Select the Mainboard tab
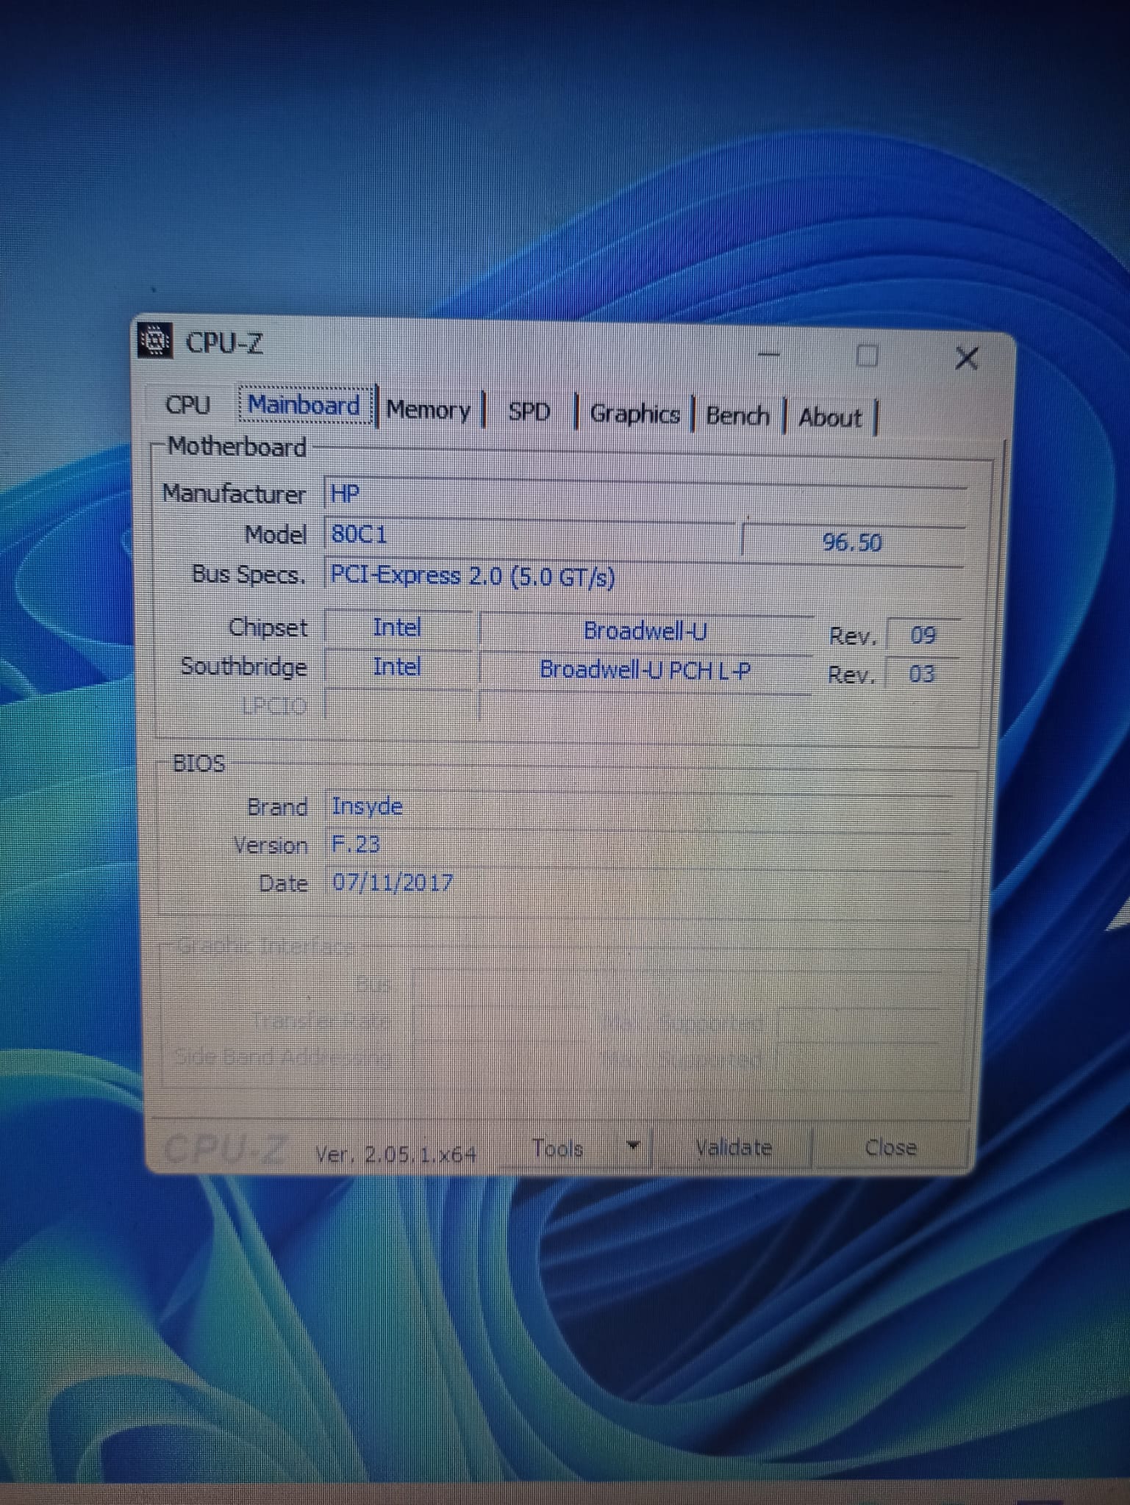Viewport: 1130px width, 1505px height. coord(304,405)
